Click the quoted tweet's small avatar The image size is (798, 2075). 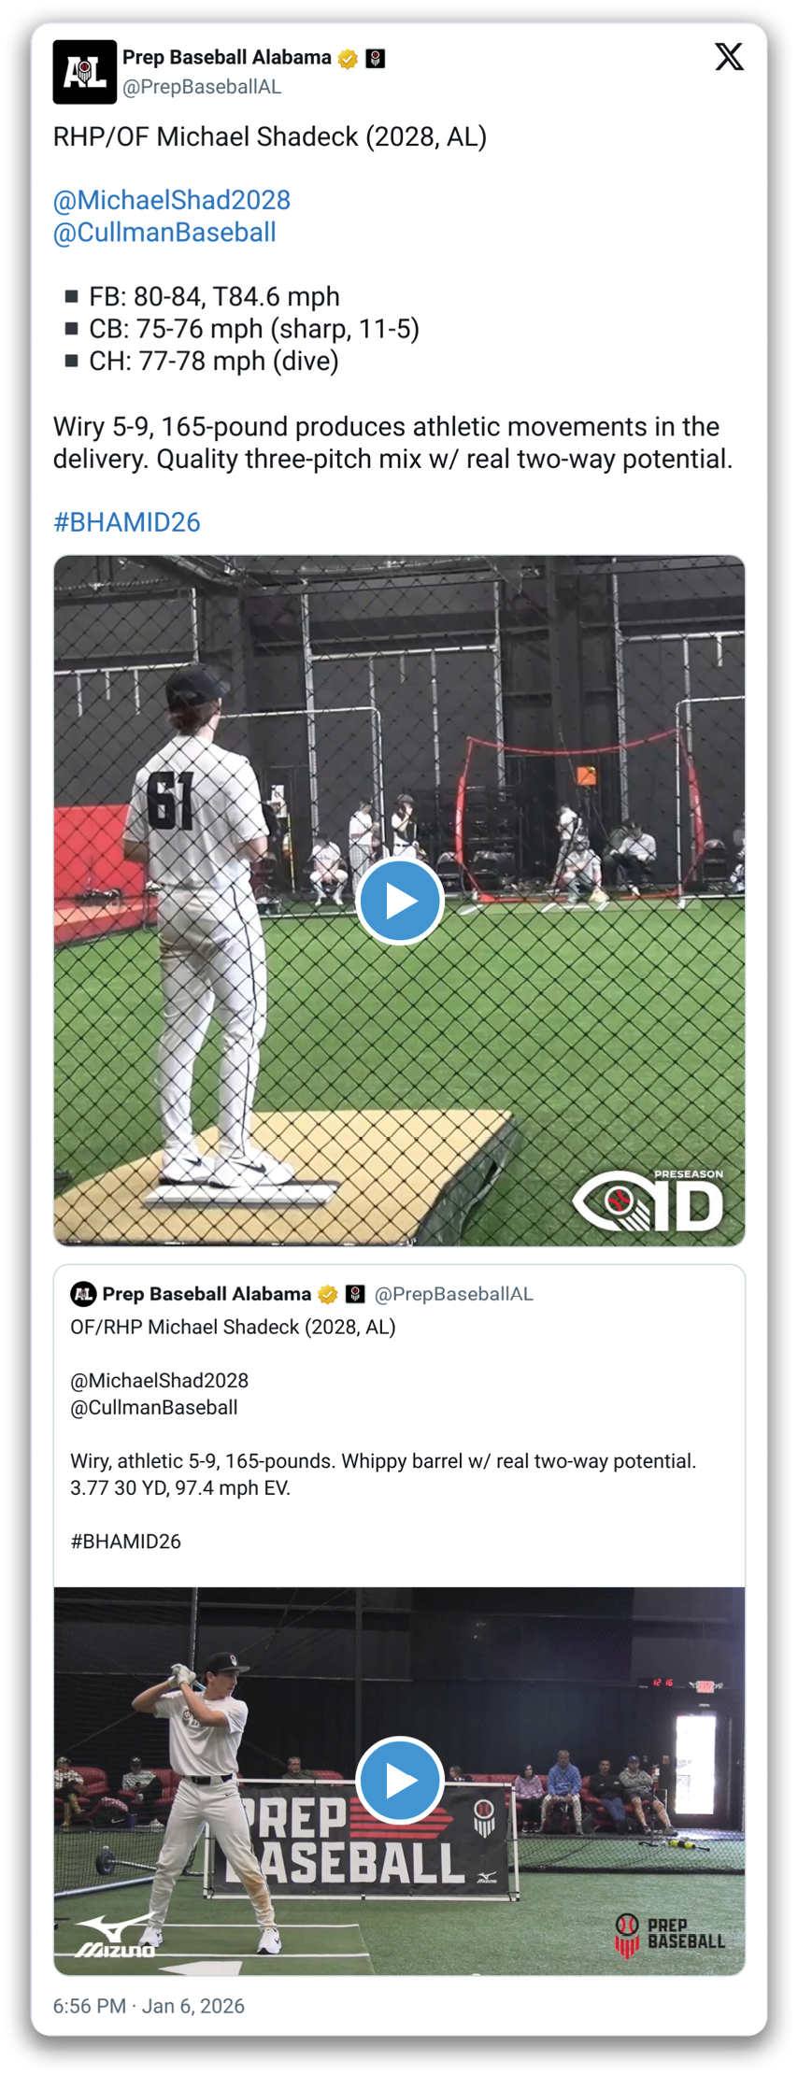coord(83,1294)
